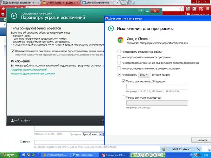Click 'Управлять доверенными программами' link
This screenshot has height=158, width=211.
(x=33, y=73)
